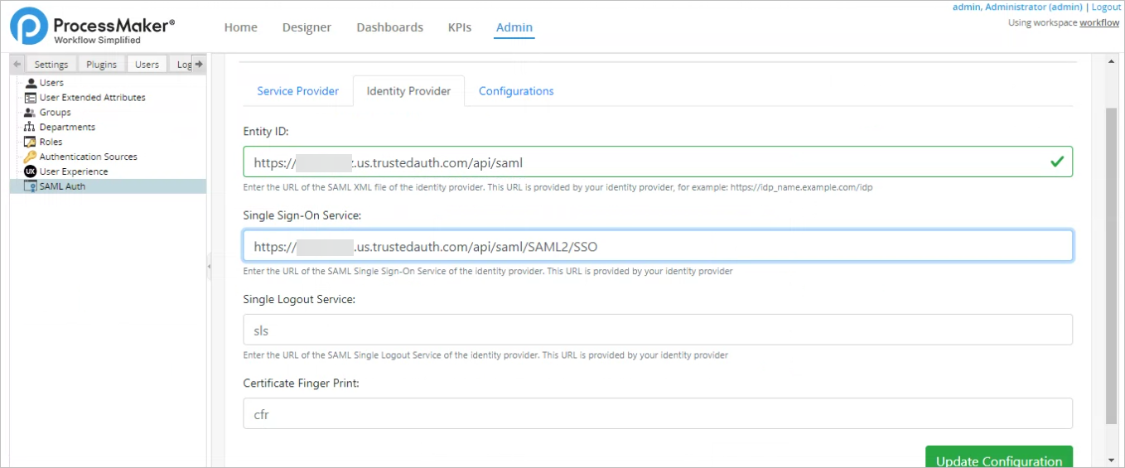This screenshot has width=1125, height=468.
Task: Open Authentication Sources key icon
Action: 31,157
